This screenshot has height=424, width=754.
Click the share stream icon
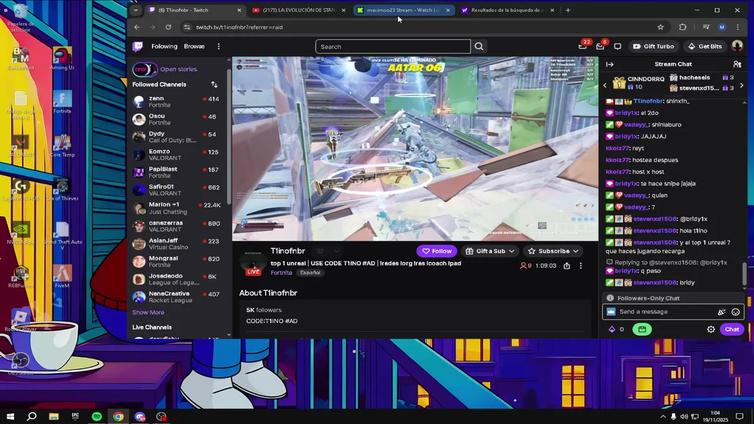(x=567, y=266)
